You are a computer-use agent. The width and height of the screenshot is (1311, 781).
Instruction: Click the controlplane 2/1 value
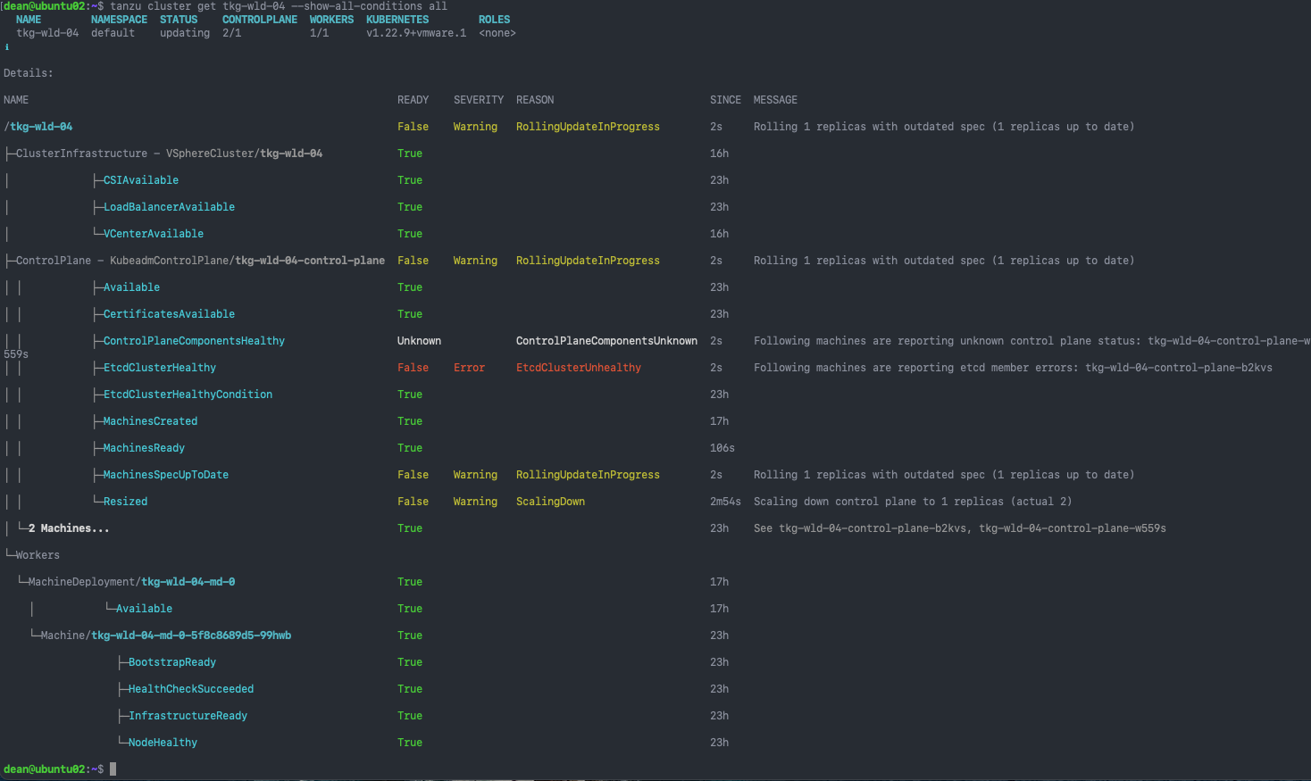tap(231, 33)
